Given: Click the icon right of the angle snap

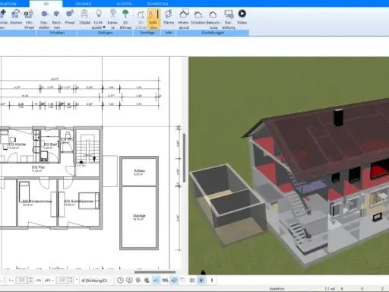Looking at the screenshot, I should tap(165, 280).
